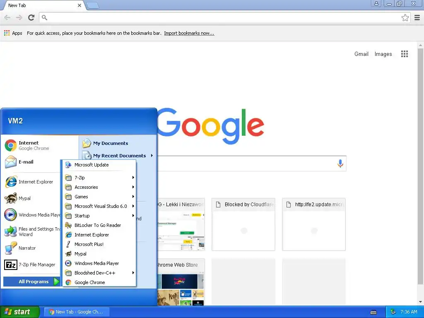Start Files and Settings Transfer Wizard
This screenshot has height=318, width=424.
point(32,231)
